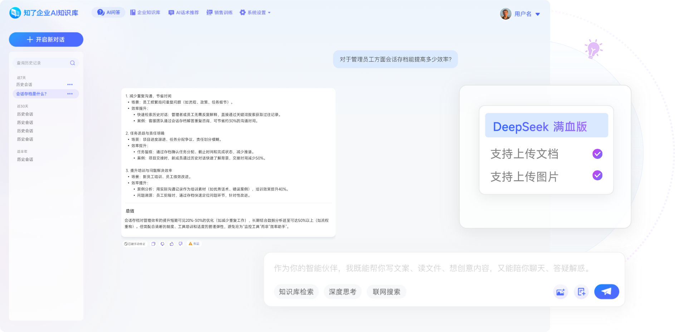Expand the 用户名 dropdown arrow
The image size is (675, 332).
pyautogui.click(x=538, y=14)
